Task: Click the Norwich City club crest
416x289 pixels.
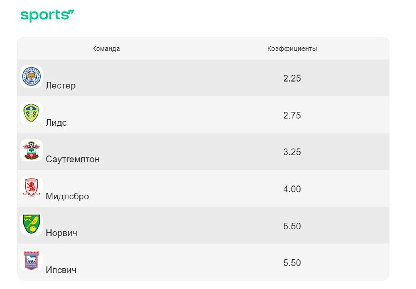Action: tap(31, 224)
